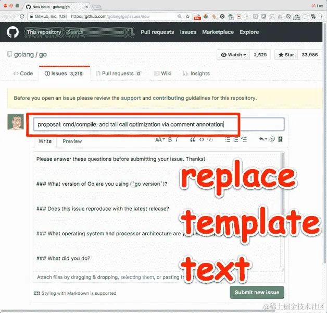Reload the page with the refresh icon

click(x=22, y=16)
